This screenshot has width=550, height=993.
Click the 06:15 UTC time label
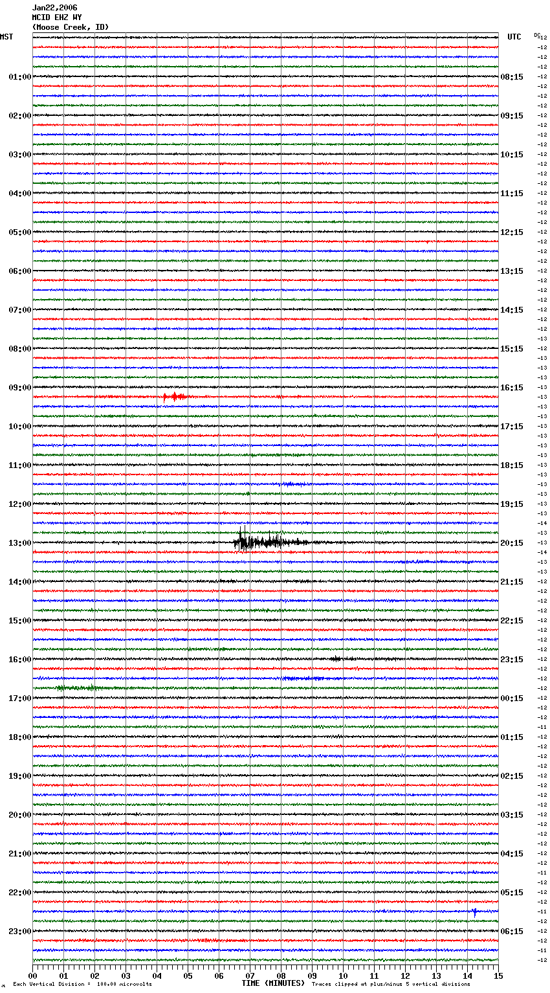(x=512, y=932)
